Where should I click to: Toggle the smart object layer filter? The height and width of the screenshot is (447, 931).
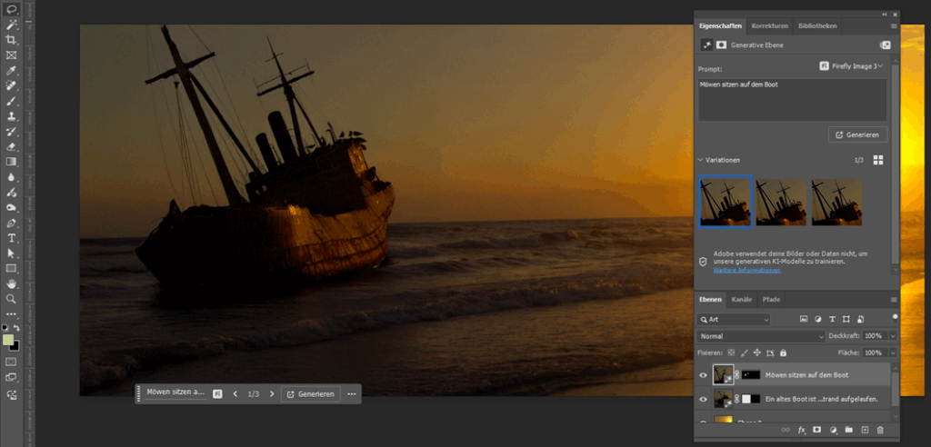tap(861, 320)
